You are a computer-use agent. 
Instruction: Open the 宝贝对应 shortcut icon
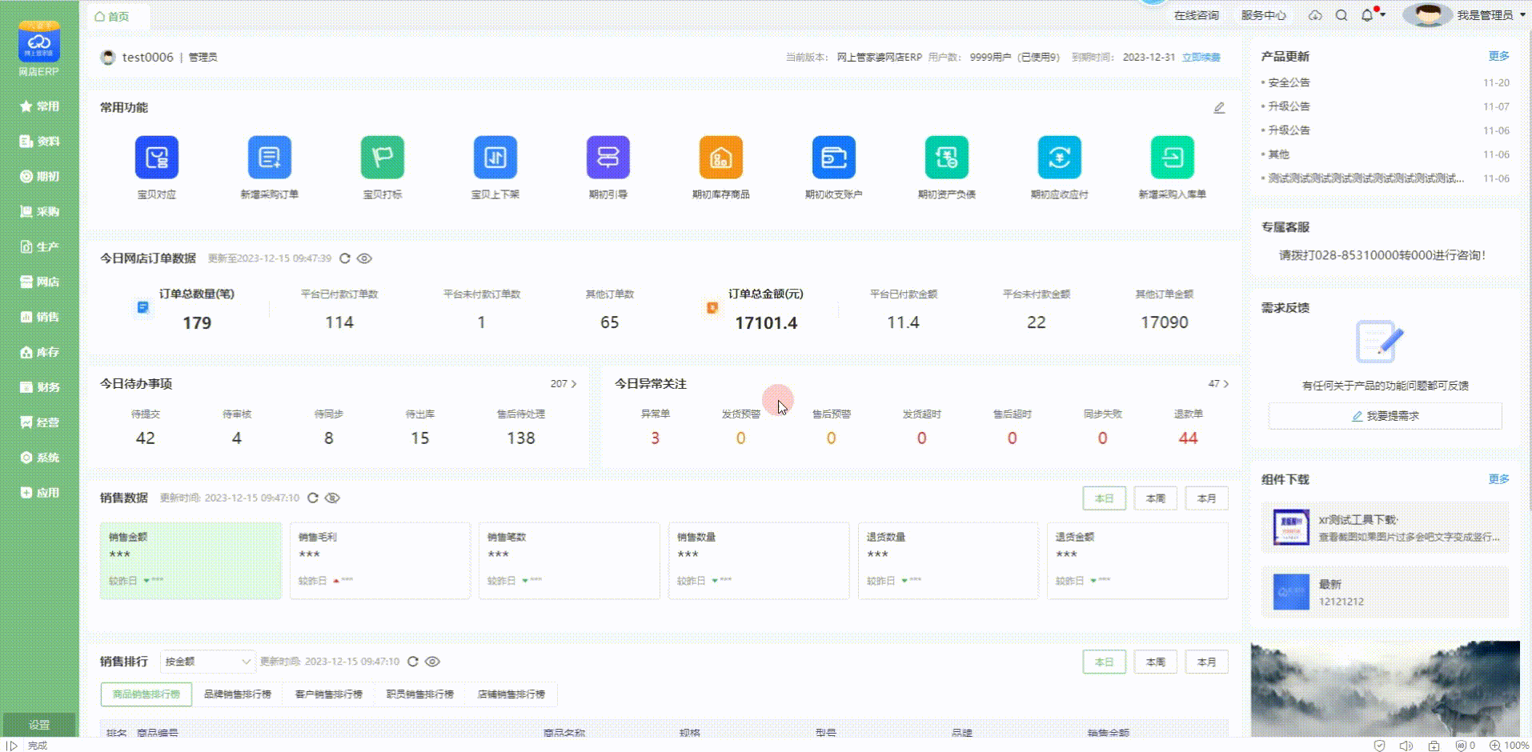pos(156,158)
